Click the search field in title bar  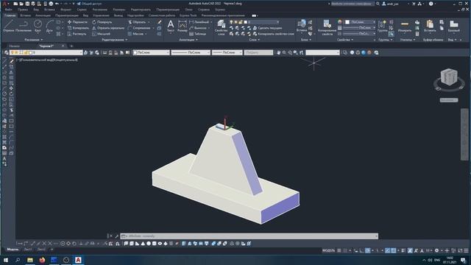click(353, 4)
